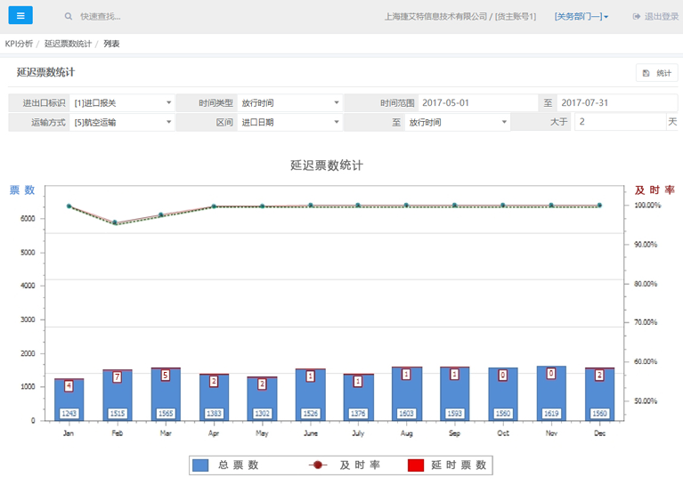683x485 pixels.
Task: Click the Feb bar labeled 1515
Action: click(118, 395)
